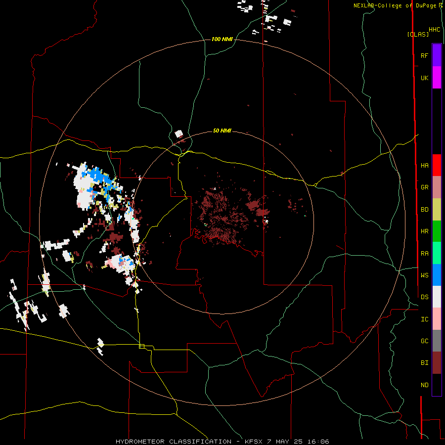The width and height of the screenshot is (445, 445).
Task: Select the BD yellow-olive legend swatch
Action: tap(437, 210)
